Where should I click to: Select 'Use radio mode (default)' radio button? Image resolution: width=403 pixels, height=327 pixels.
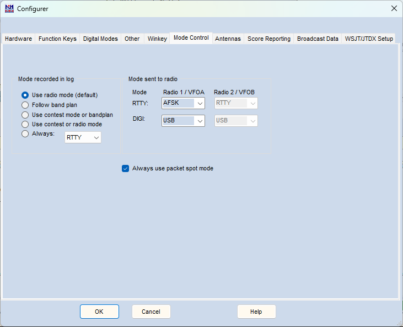tap(25, 95)
